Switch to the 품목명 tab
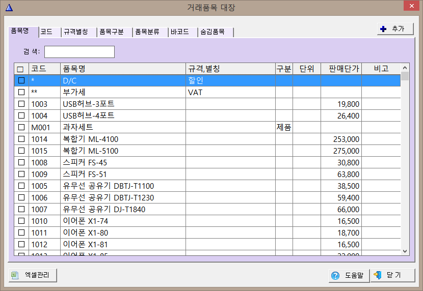 coord(23,32)
